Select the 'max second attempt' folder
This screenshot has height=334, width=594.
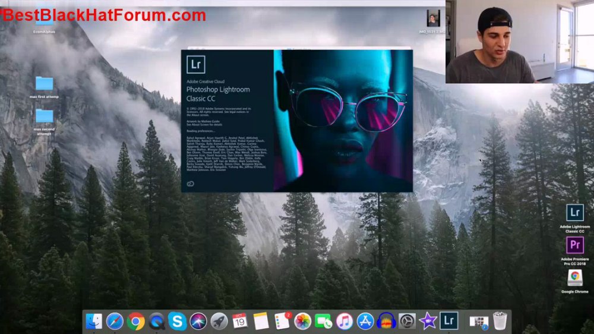click(x=45, y=122)
